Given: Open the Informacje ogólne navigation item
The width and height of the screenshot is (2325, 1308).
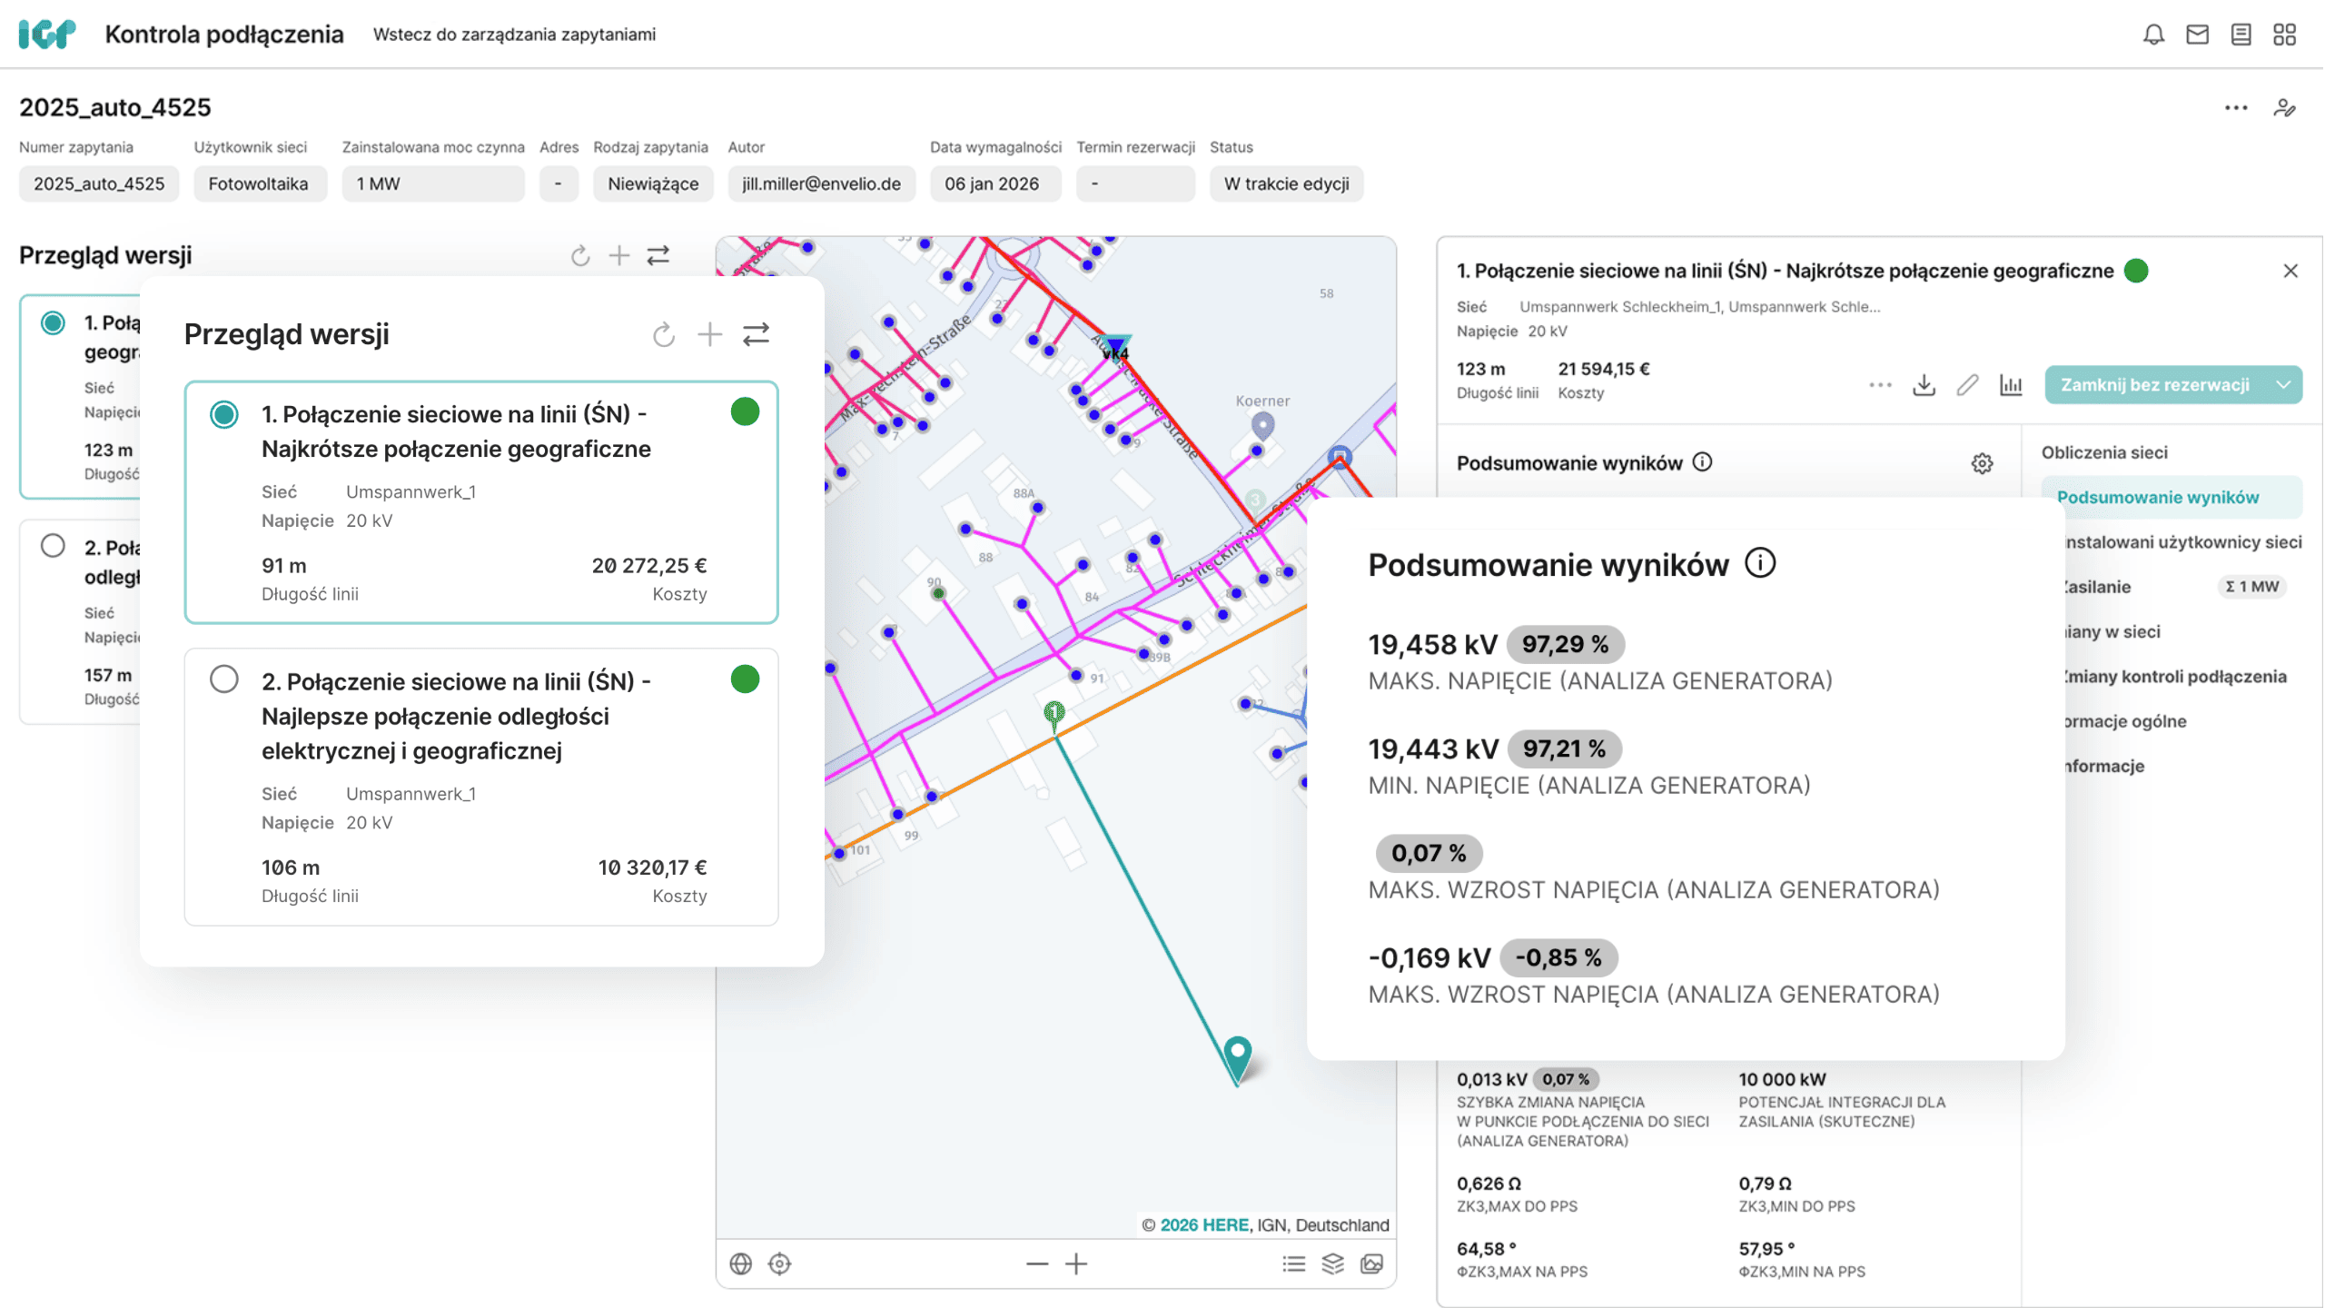Looking at the screenshot, I should click(2125, 721).
